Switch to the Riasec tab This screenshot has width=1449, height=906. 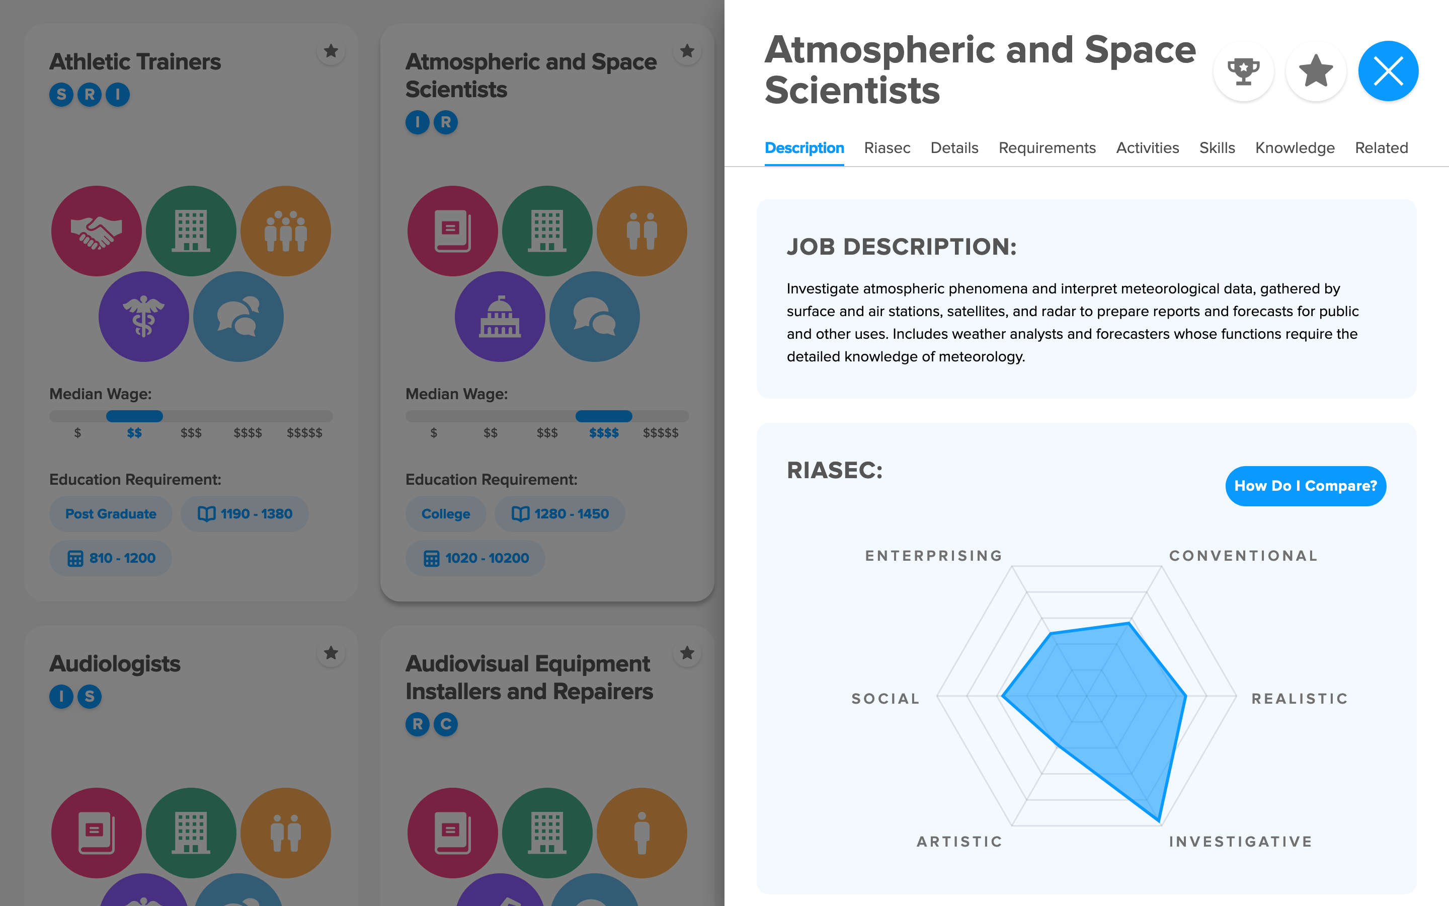[887, 148]
